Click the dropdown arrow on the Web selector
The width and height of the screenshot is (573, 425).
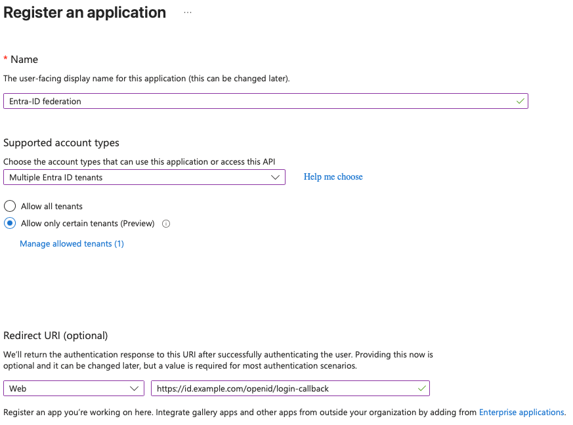(x=136, y=388)
